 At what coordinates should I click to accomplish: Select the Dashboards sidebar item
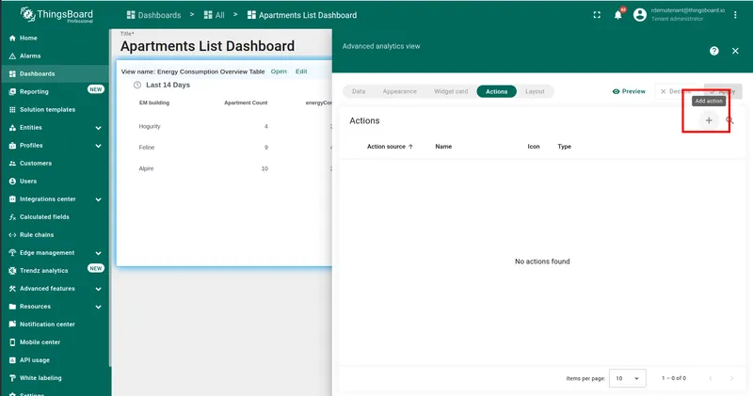click(x=55, y=74)
